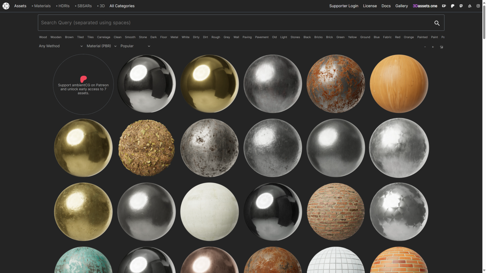Toggle the crossed-out icon beside the plus
486x273 pixels.
tap(441, 47)
